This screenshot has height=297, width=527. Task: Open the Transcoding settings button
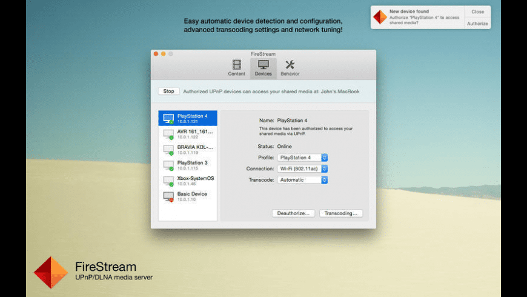[x=341, y=213]
